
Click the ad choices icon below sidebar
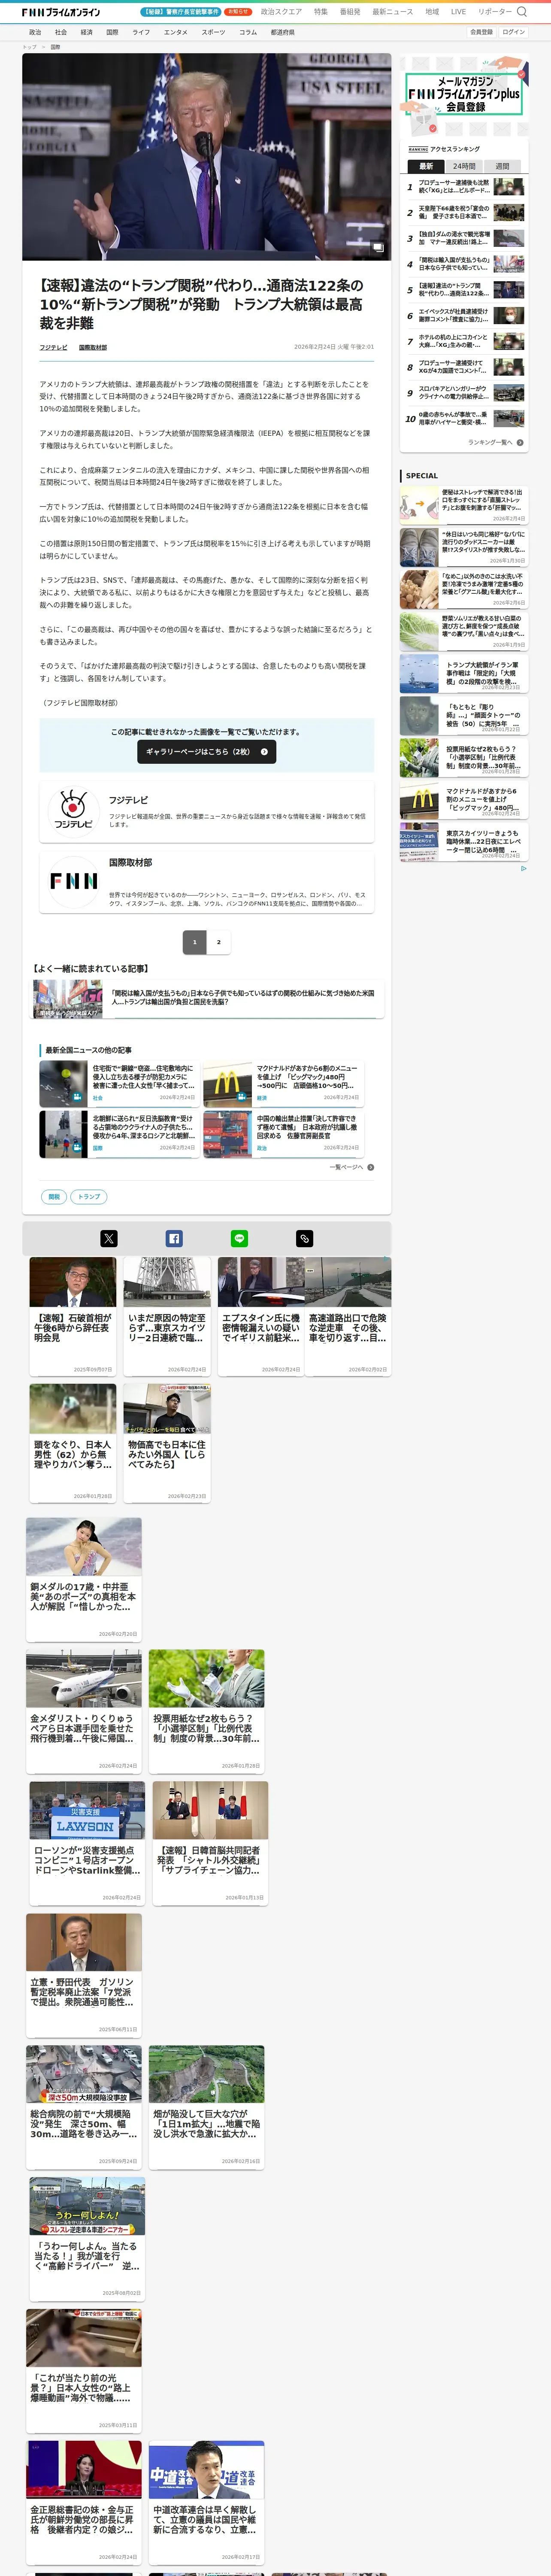(x=523, y=868)
